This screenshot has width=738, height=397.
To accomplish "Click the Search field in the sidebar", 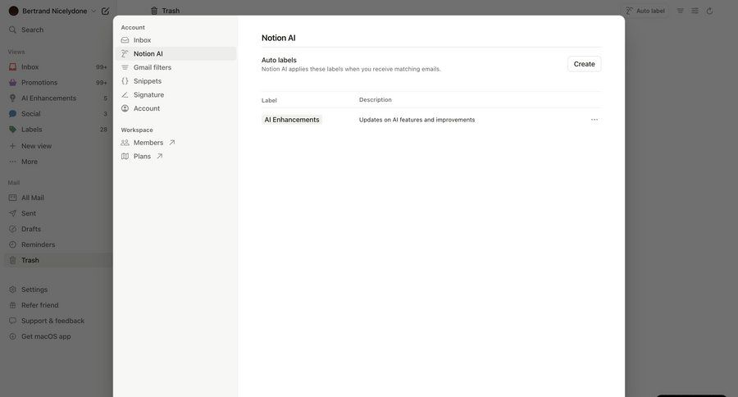I will [33, 30].
